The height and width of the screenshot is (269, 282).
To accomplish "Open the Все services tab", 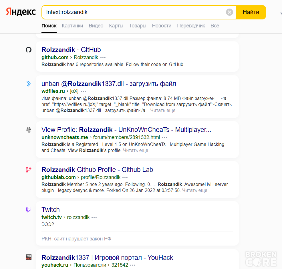I will 215,26.
